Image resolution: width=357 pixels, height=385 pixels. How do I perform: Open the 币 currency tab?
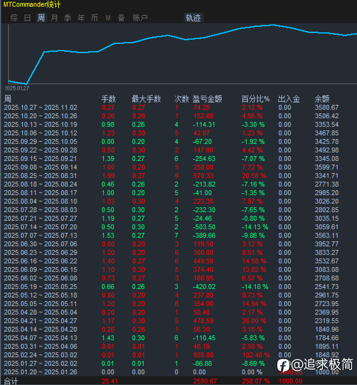(x=95, y=18)
